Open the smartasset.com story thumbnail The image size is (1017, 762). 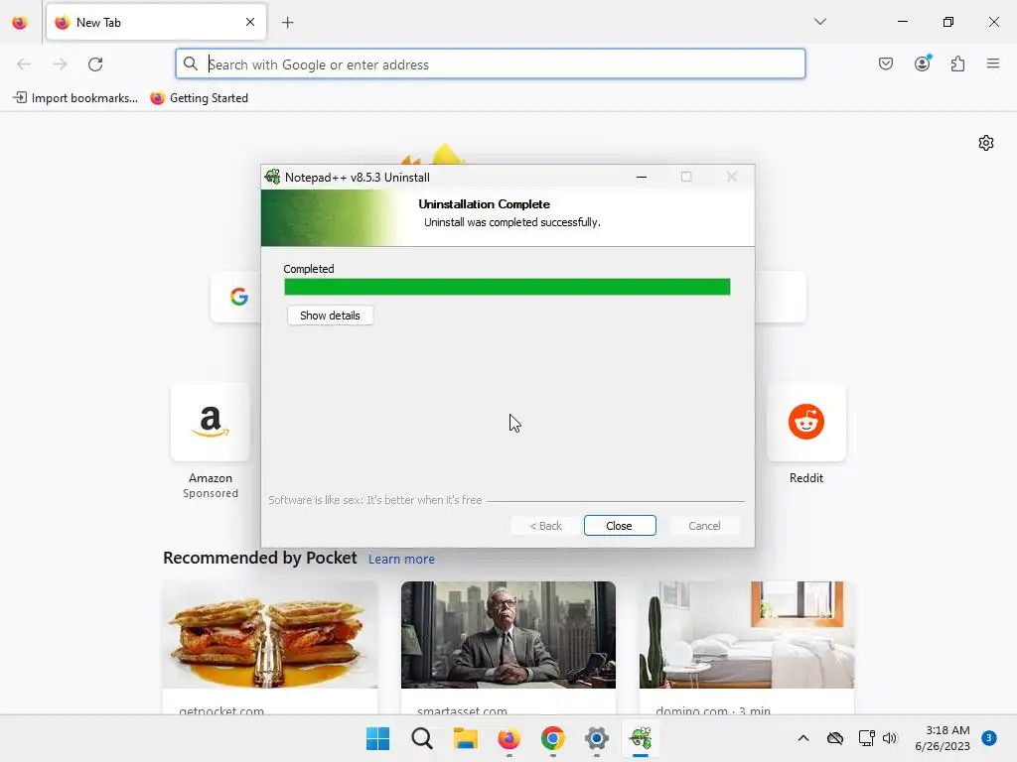coord(508,634)
